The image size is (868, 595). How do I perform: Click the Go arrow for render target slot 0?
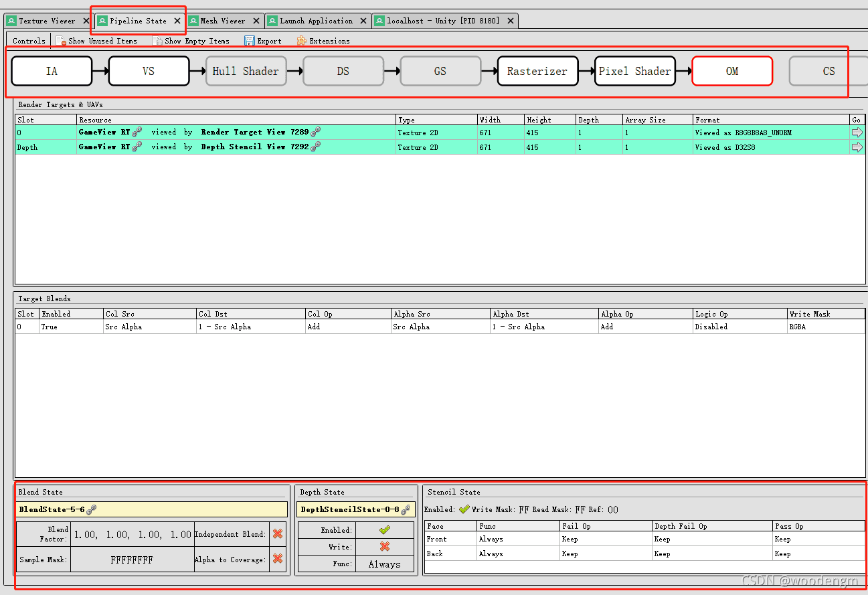(857, 133)
